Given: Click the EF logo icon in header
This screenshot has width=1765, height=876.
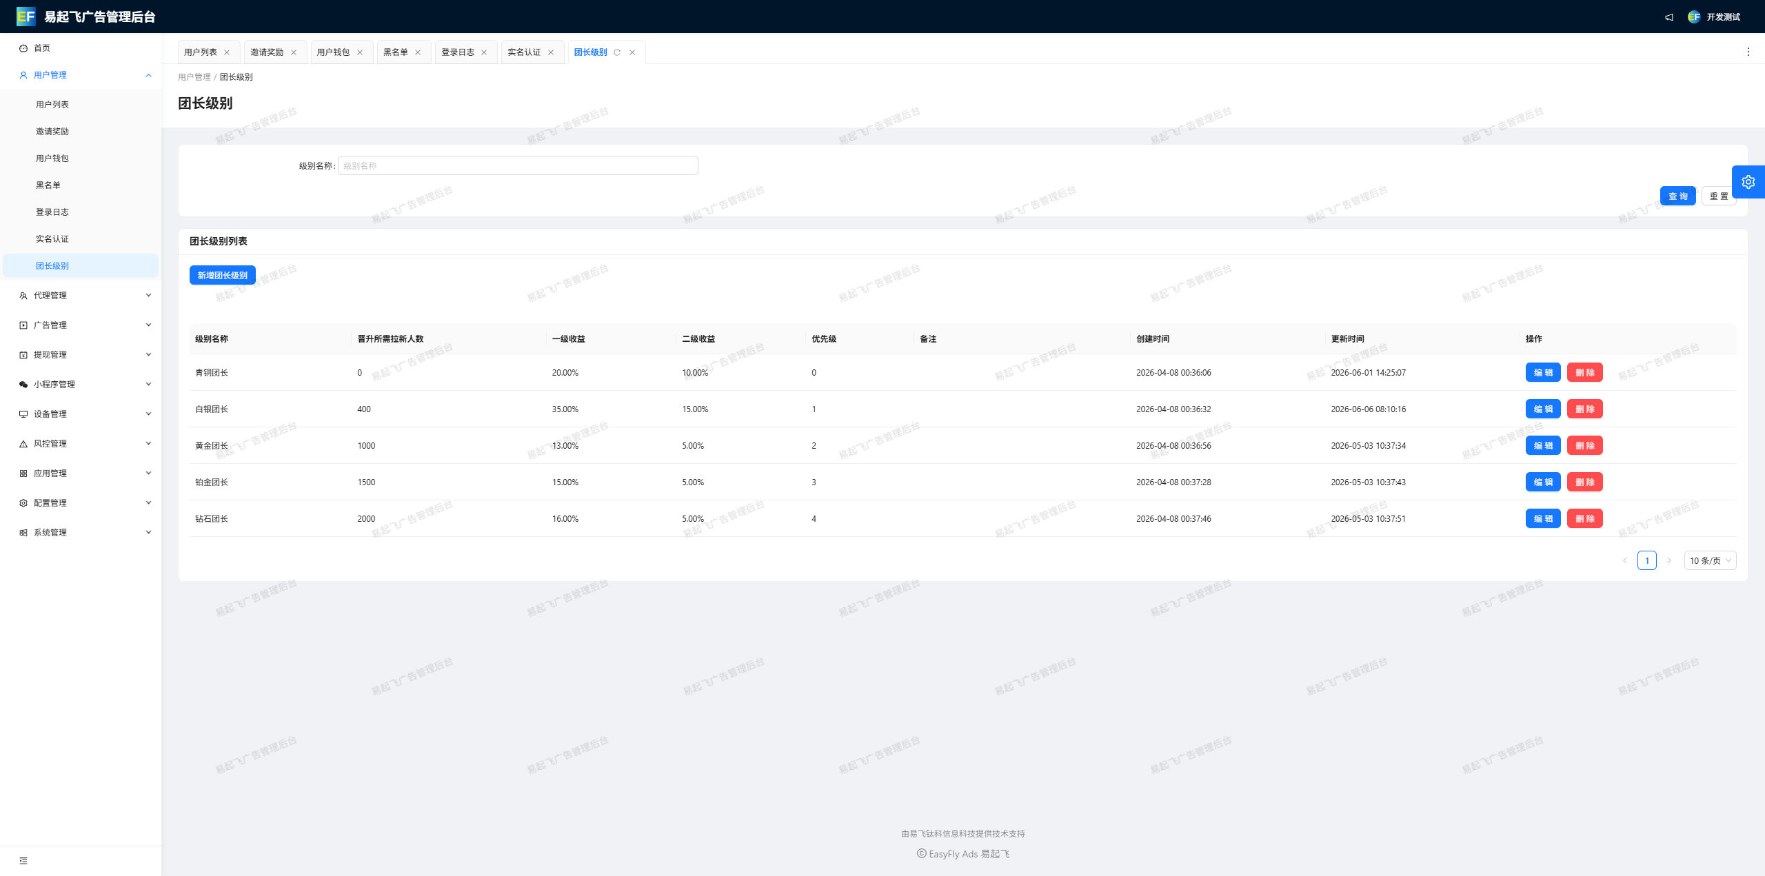Looking at the screenshot, I should 26,17.
